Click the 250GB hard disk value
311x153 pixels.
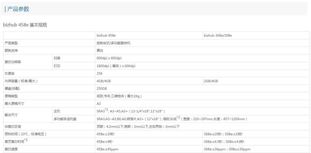[101, 88]
